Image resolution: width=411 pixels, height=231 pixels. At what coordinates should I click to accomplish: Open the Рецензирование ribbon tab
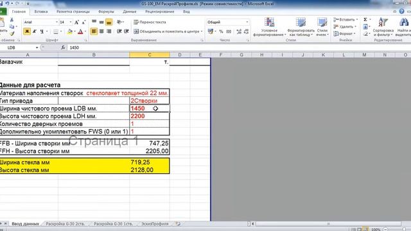[160, 12]
